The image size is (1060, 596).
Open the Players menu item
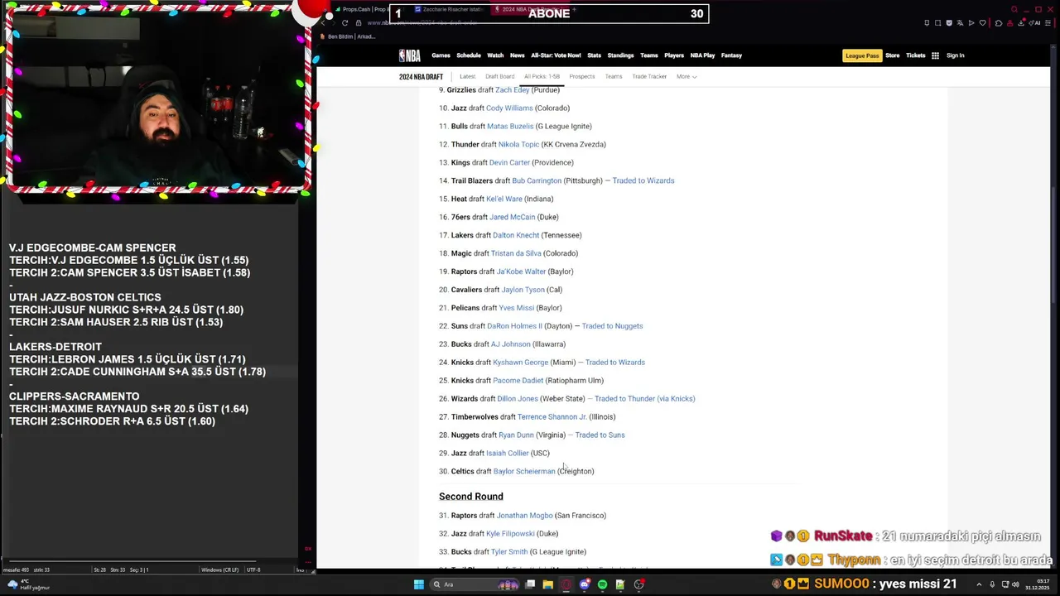[x=674, y=55]
